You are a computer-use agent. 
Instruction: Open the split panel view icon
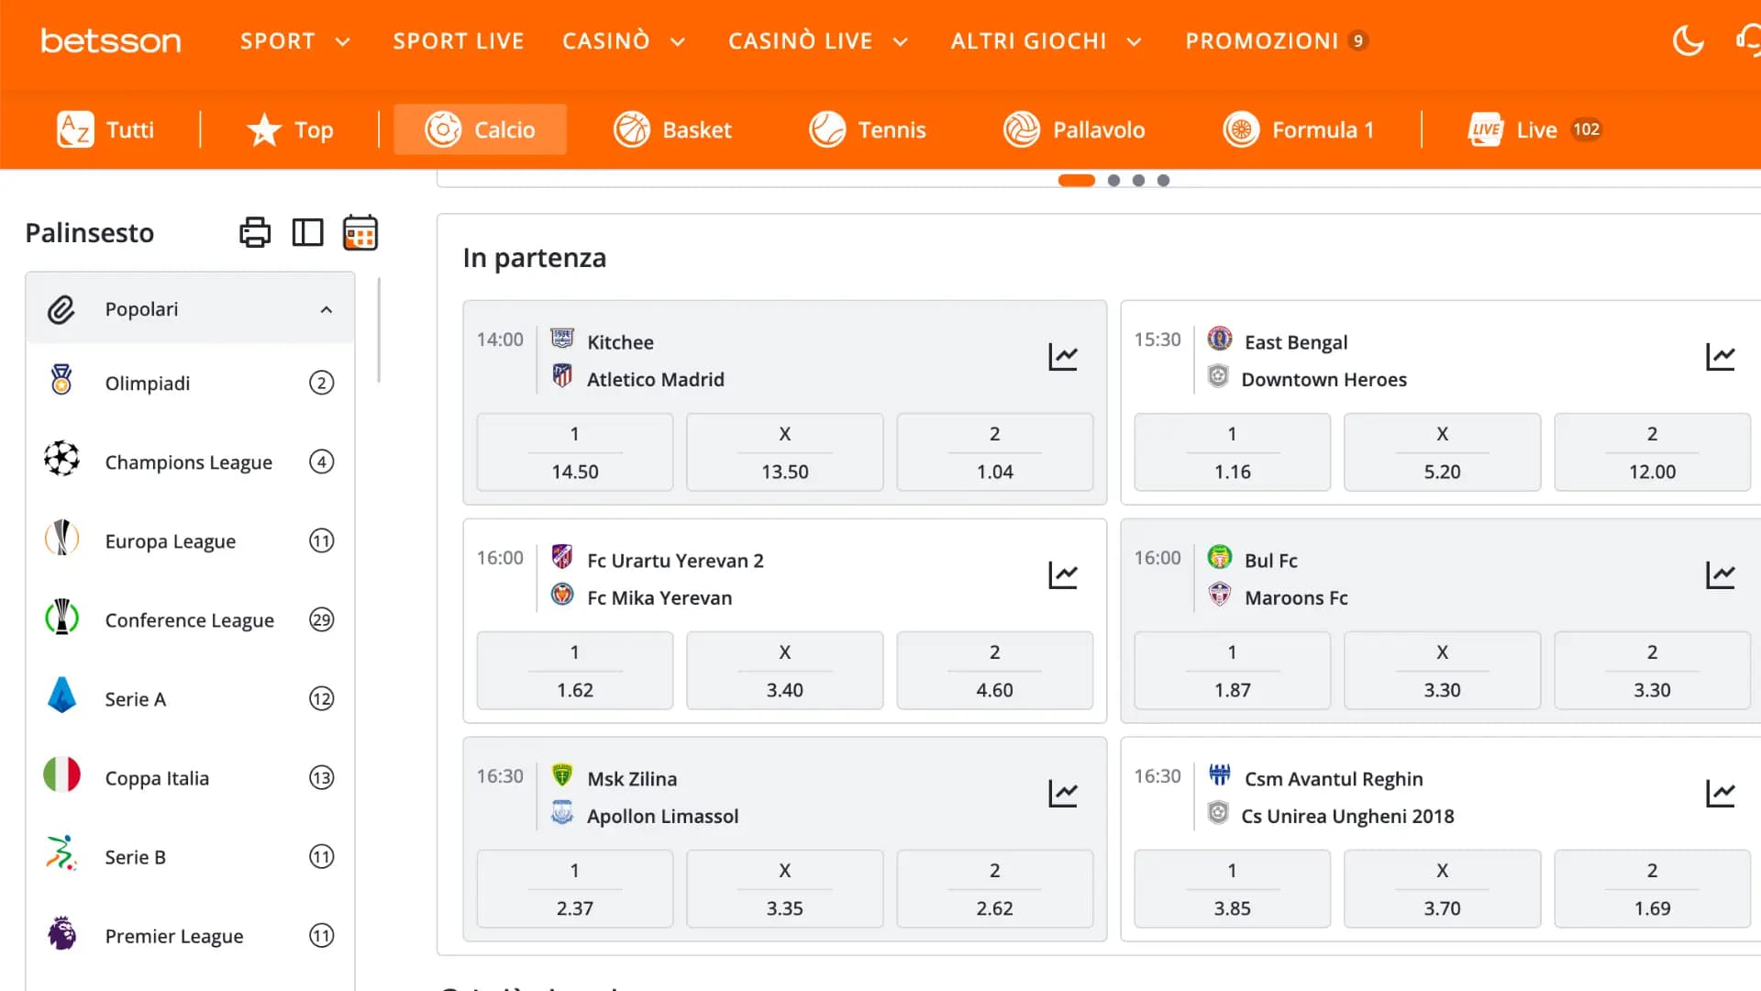click(x=307, y=232)
